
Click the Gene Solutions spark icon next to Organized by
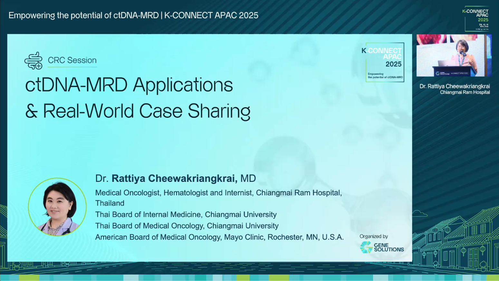click(365, 247)
